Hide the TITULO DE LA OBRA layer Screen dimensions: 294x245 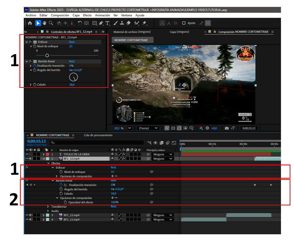(27, 154)
